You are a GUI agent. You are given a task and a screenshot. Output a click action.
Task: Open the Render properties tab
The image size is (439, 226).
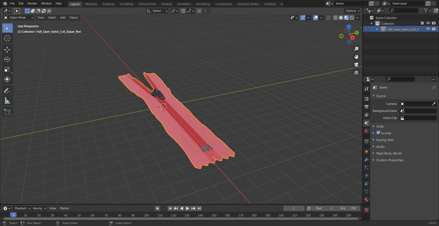(366, 99)
